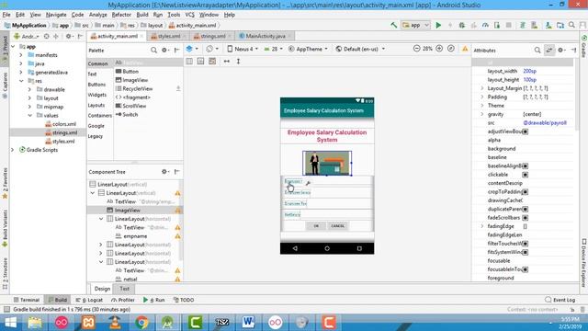This screenshot has height=331, width=588.
Task: Toggle the filterTouchesWhenObscured checkbox
Action: [x=526, y=244]
